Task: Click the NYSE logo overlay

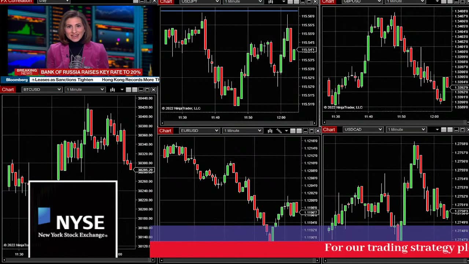Action: (73, 219)
